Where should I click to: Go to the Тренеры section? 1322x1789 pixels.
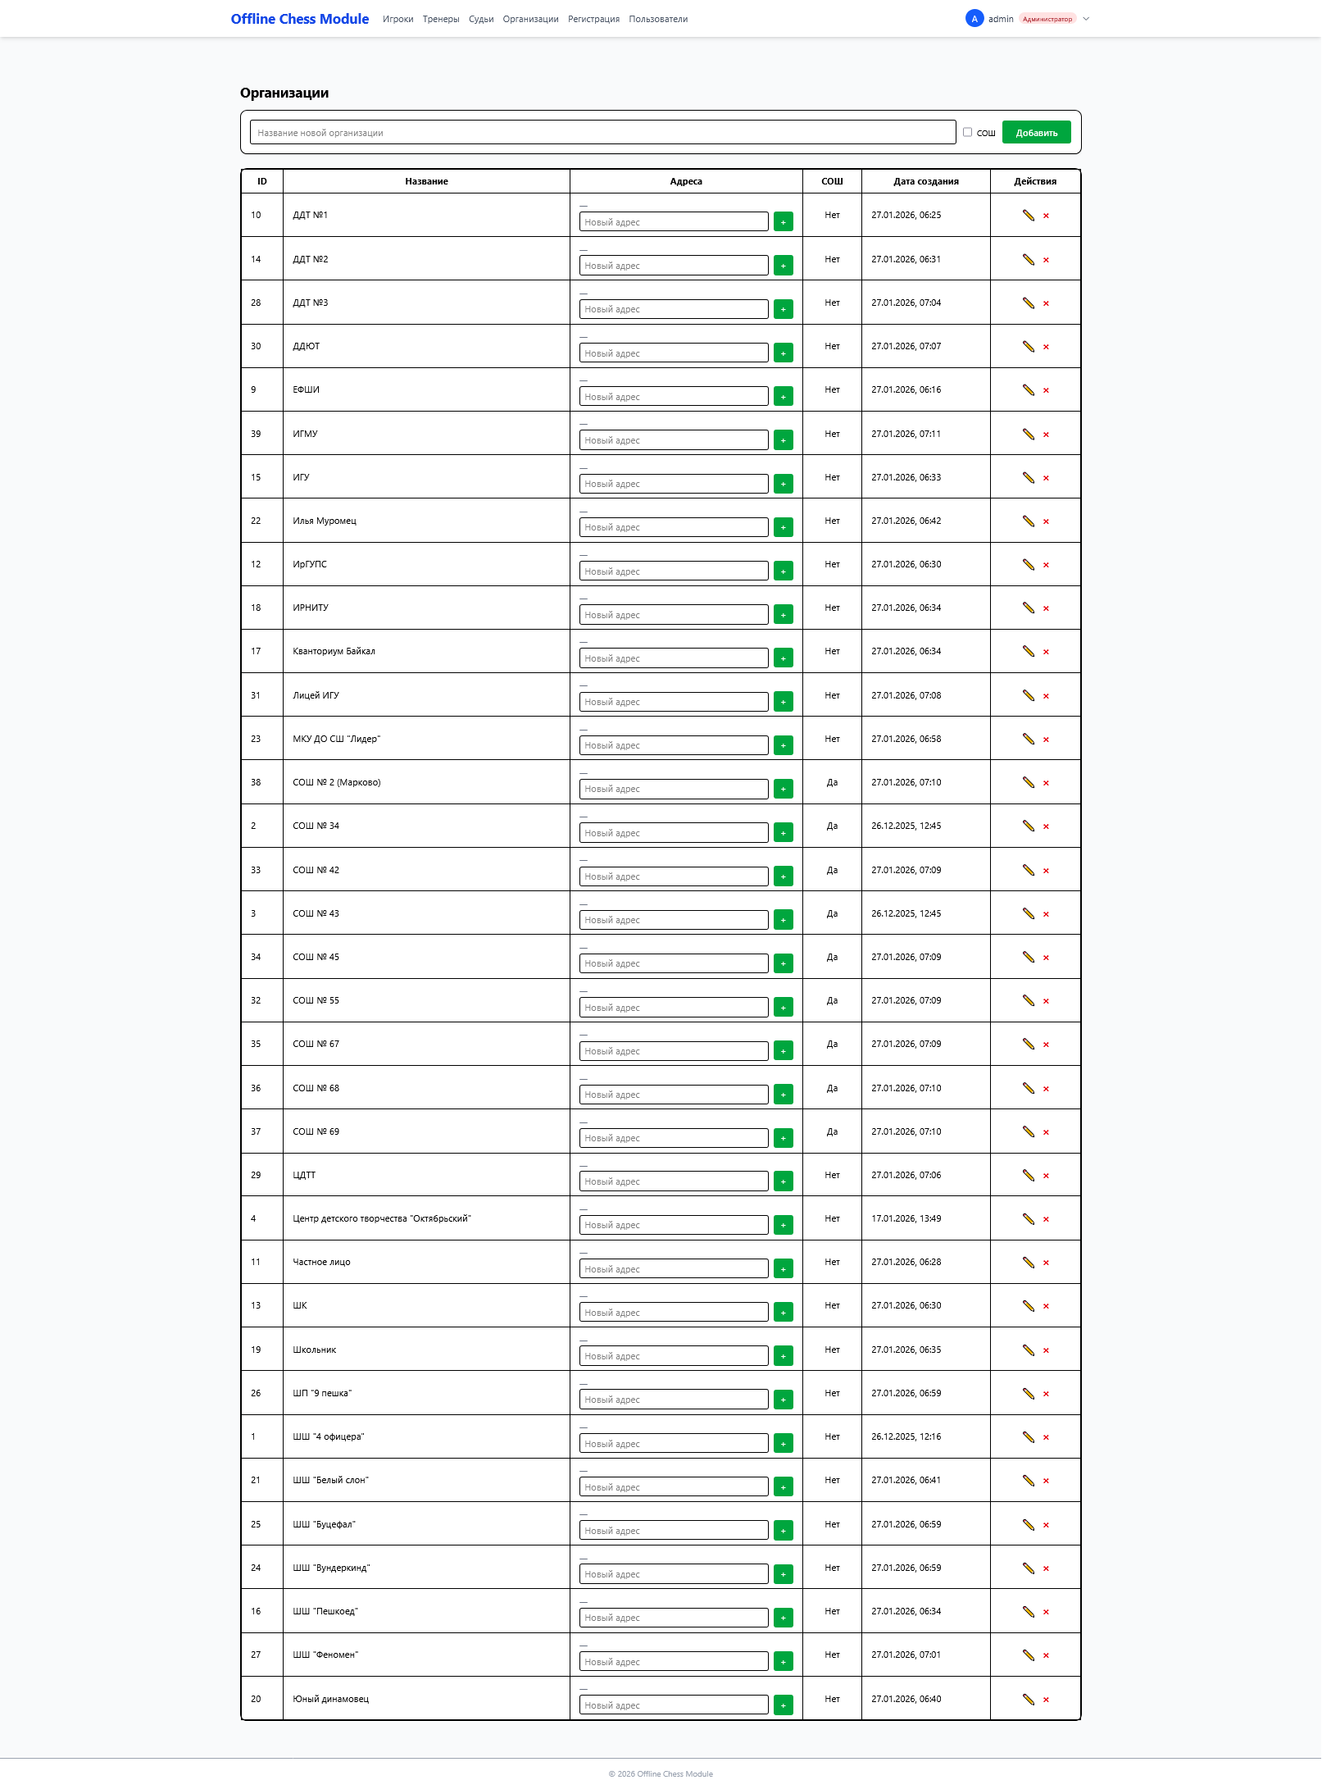tap(441, 19)
